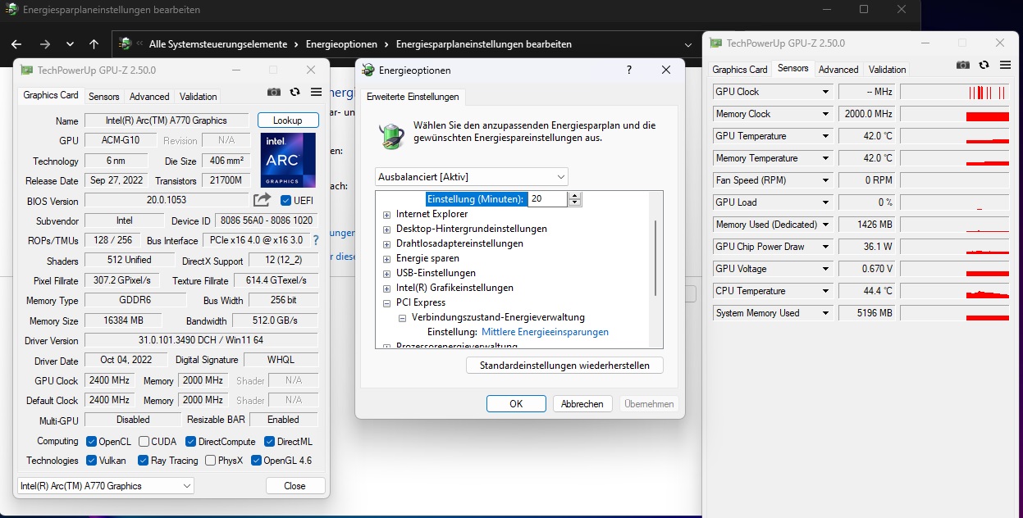Screen dimensions: 1023x518
Task: Toggle the DirectCompute checkbox
Action: click(x=190, y=441)
